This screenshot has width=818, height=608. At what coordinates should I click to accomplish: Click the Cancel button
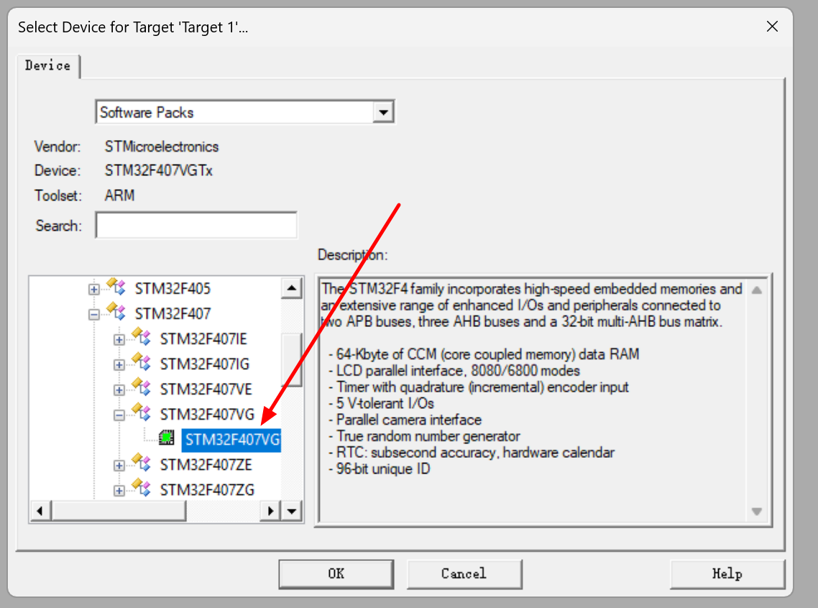point(464,574)
